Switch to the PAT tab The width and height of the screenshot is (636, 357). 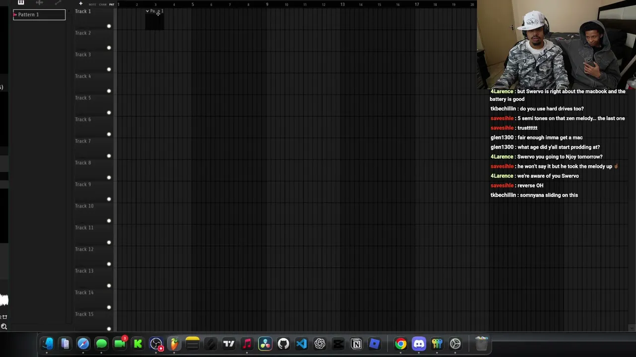(x=112, y=4)
